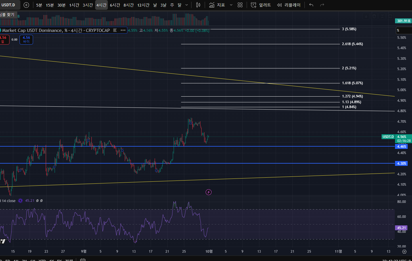
Task: Click the redo arrow
Action: (322, 5)
